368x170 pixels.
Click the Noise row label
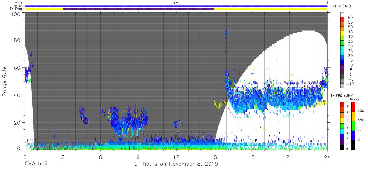(x=18, y=6)
